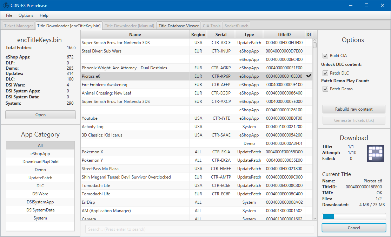391x237 pixels.
Task: Toggle the Build CIA checkbox
Action: [325, 55]
